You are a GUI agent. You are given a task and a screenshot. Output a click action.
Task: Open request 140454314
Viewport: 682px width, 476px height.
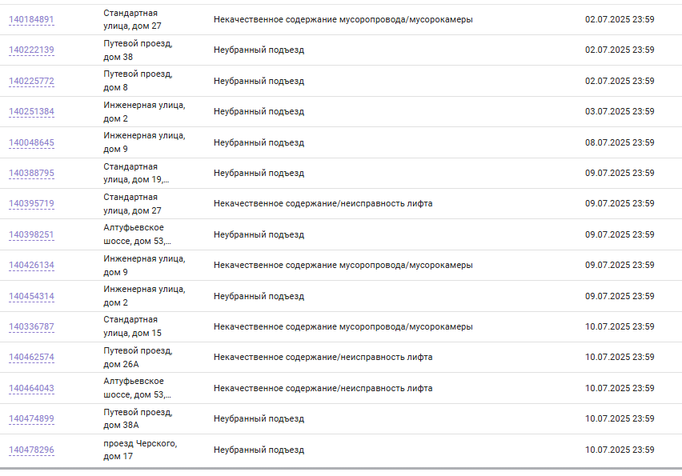pyautogui.click(x=31, y=297)
